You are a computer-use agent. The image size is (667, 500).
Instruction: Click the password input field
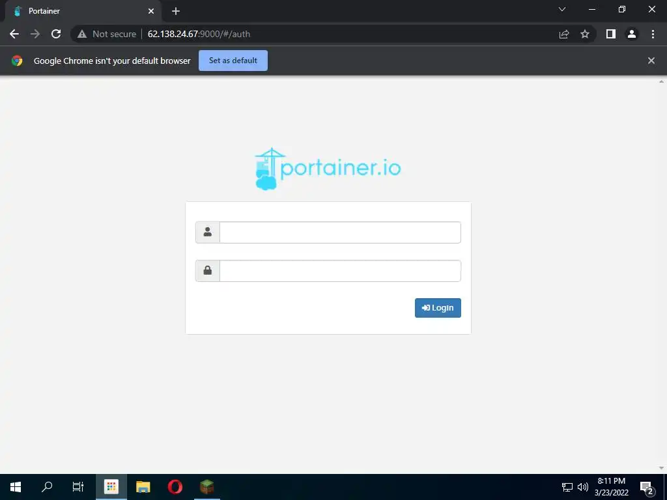pyautogui.click(x=340, y=271)
